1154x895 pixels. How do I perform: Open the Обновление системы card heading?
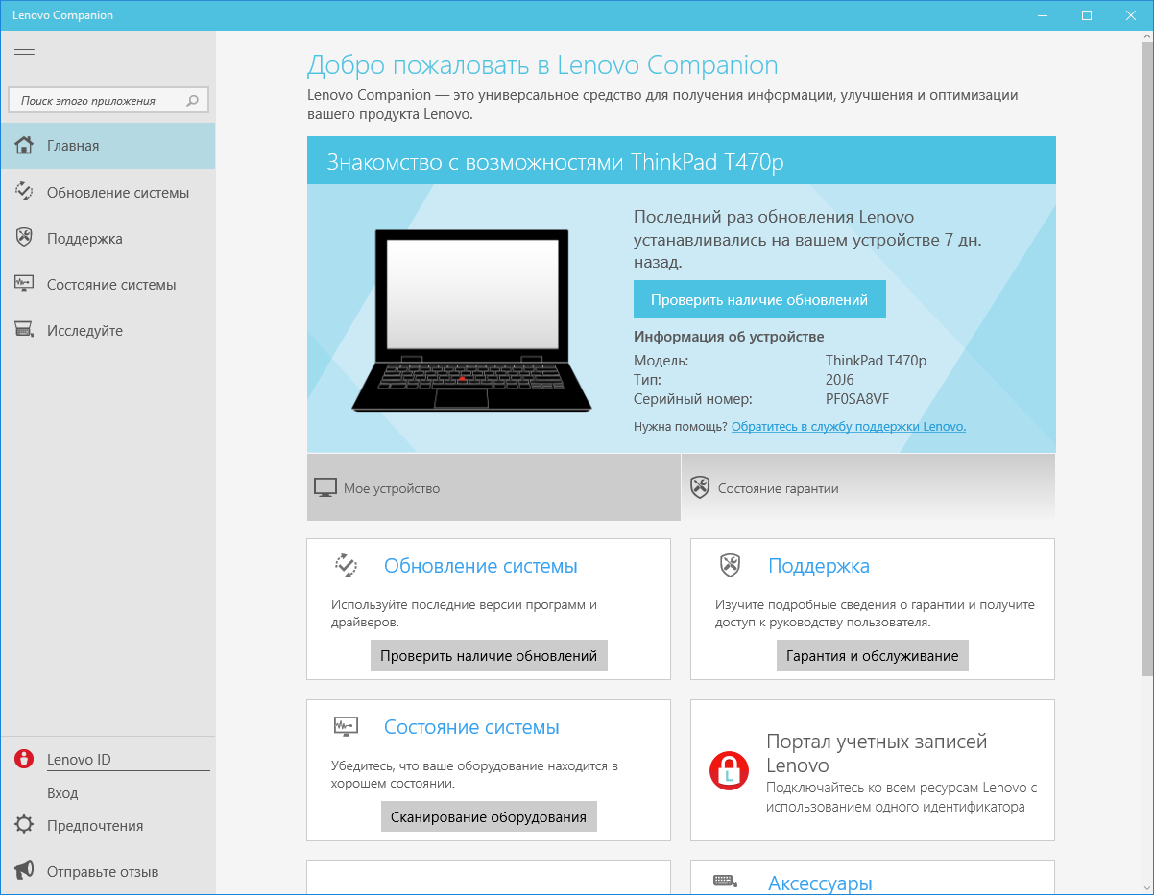(481, 566)
